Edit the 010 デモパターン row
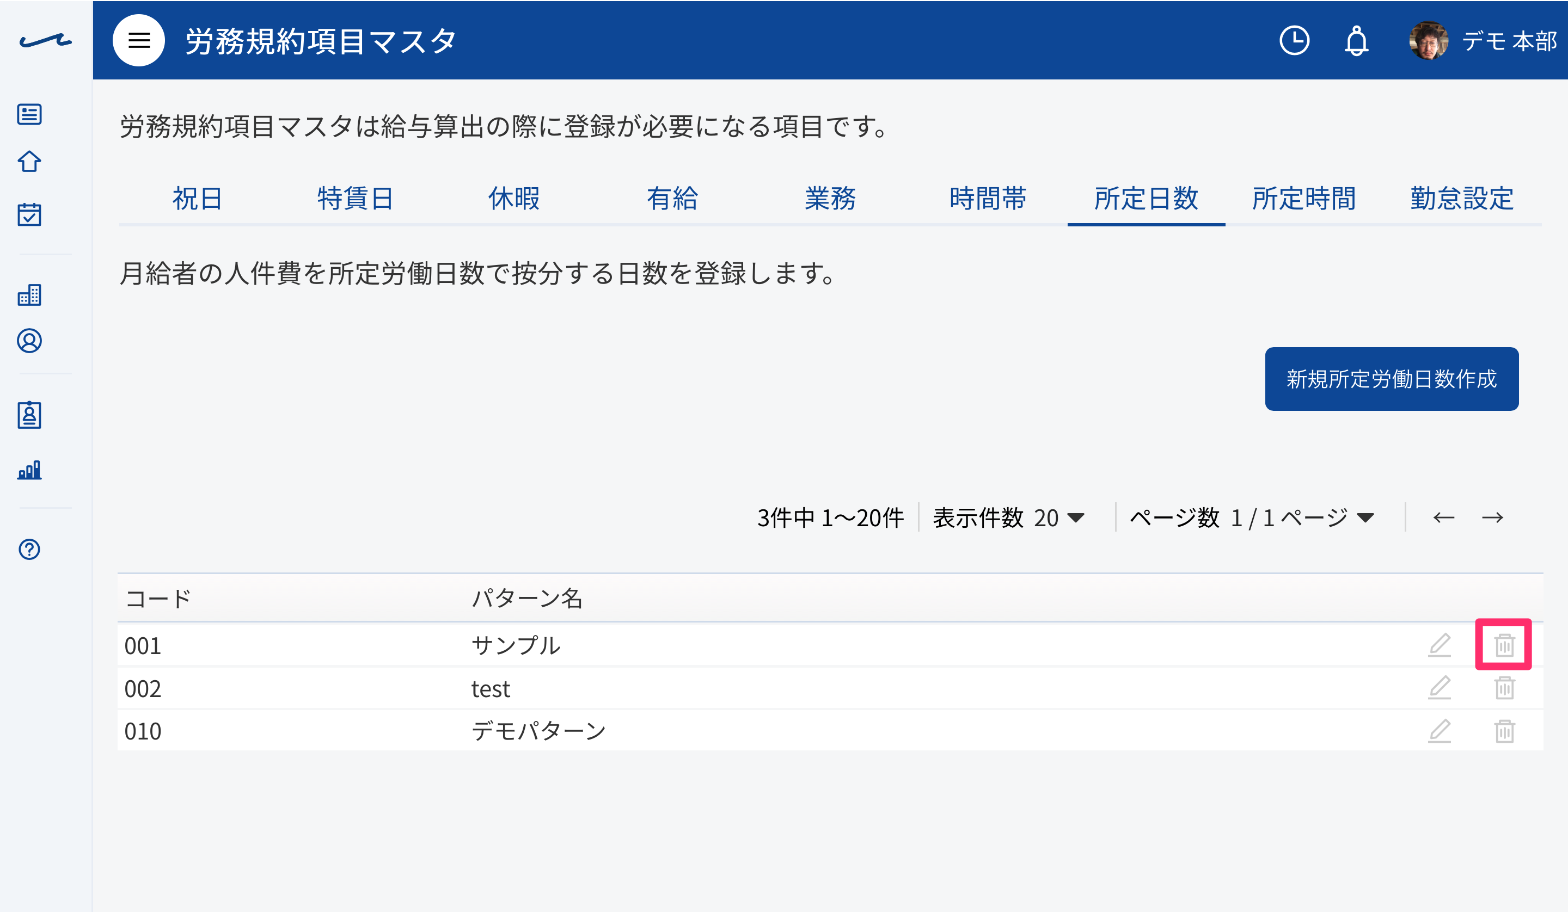 click(x=1439, y=730)
